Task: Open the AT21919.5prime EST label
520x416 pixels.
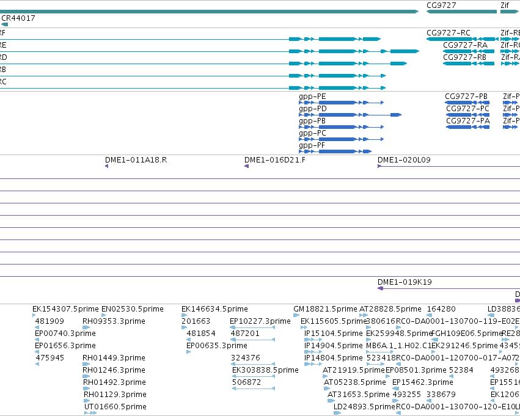Action: [354, 371]
